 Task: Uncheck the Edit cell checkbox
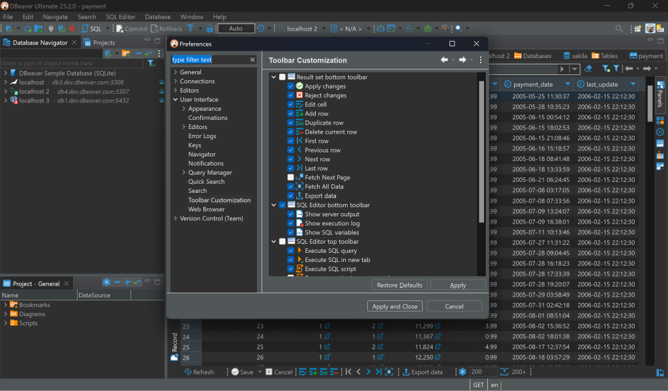290,104
